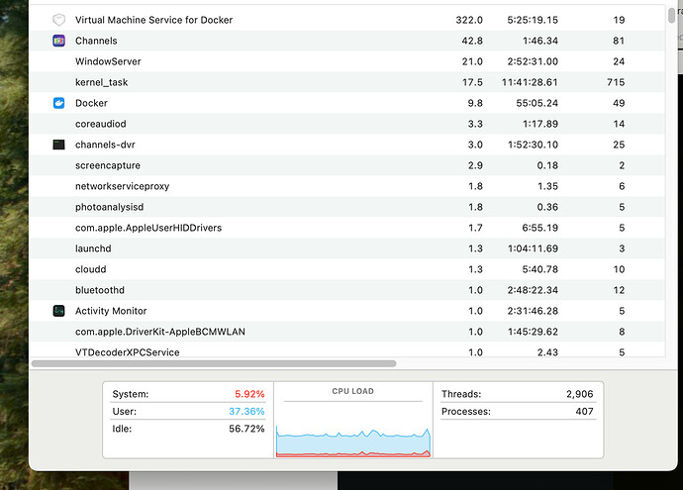Select the Docker process name
Screen dimensions: 683x490
coord(91,103)
